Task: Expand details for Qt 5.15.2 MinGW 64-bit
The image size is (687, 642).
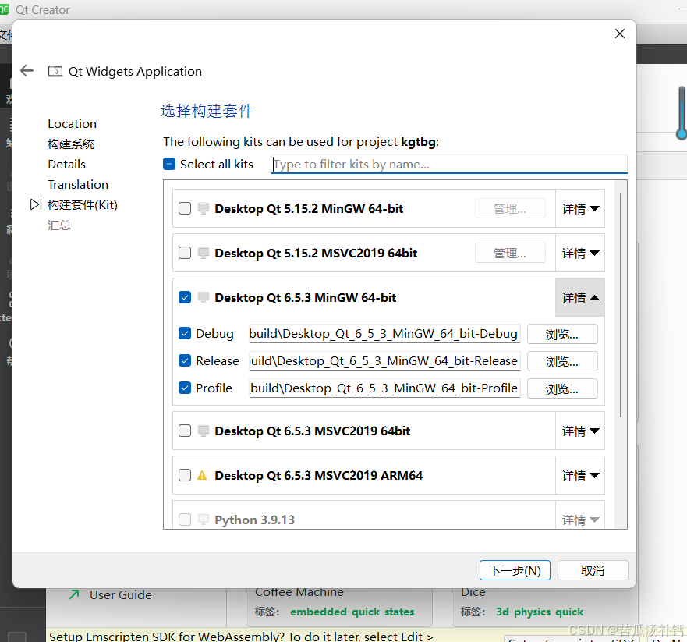Action: point(580,208)
